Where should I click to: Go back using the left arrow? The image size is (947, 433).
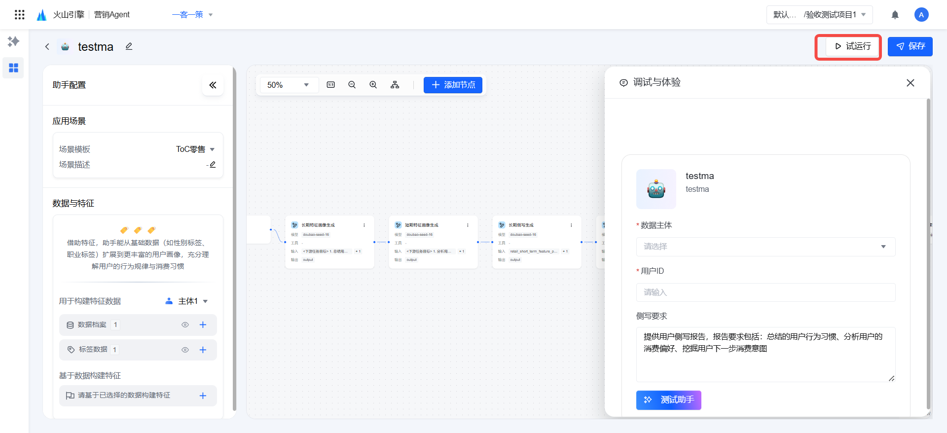pyautogui.click(x=47, y=47)
